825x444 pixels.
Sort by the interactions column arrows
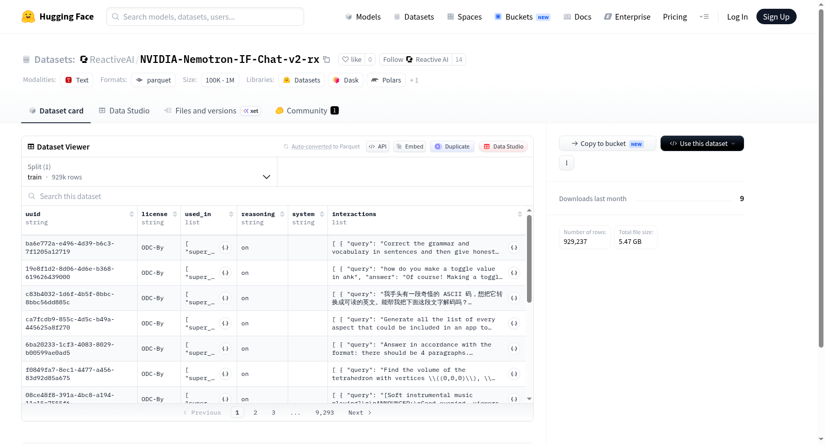(x=520, y=214)
